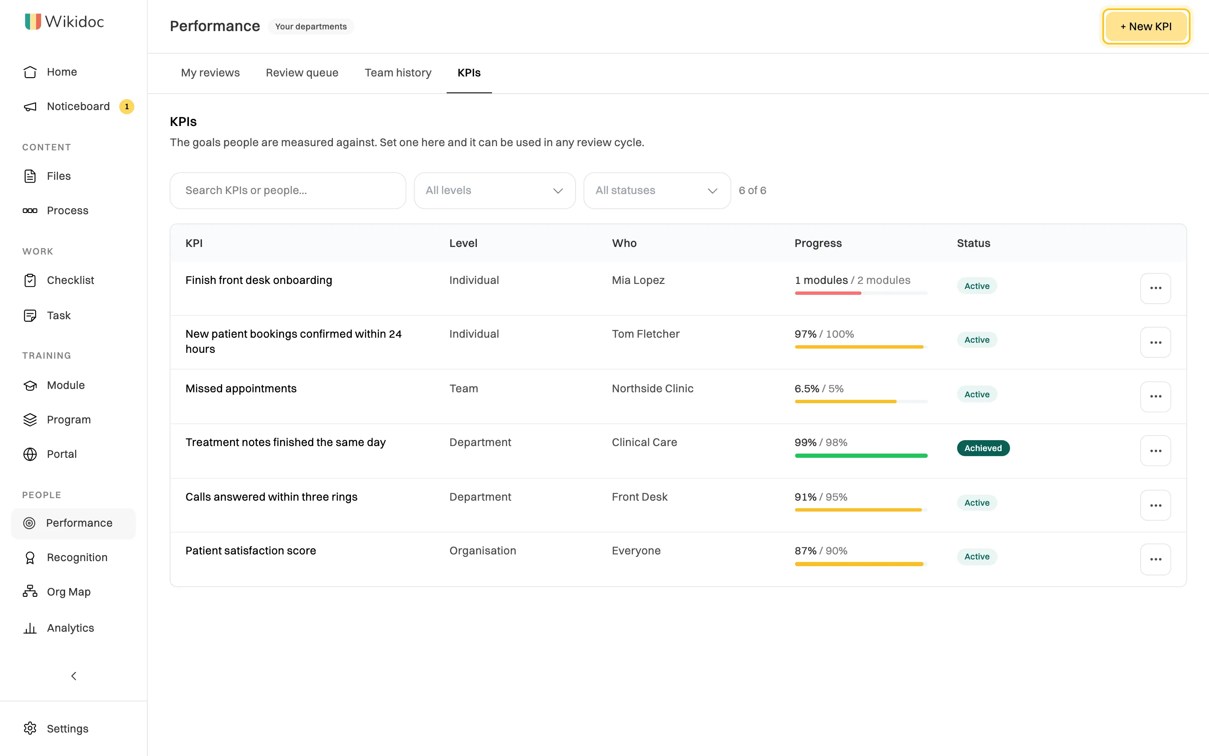Screen dimensions: 1209x756
Task: Click the 6 of 6 result count
Action: pos(752,191)
